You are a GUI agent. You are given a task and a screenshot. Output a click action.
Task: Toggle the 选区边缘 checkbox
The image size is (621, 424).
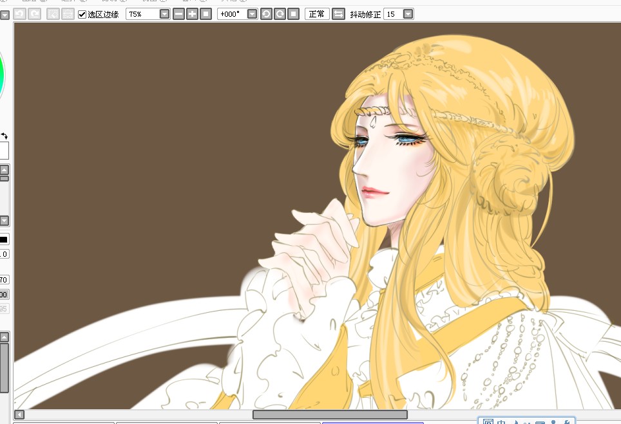[x=82, y=15]
